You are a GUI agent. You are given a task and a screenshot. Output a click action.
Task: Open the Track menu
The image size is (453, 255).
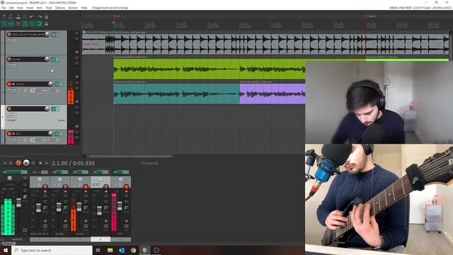[49, 8]
